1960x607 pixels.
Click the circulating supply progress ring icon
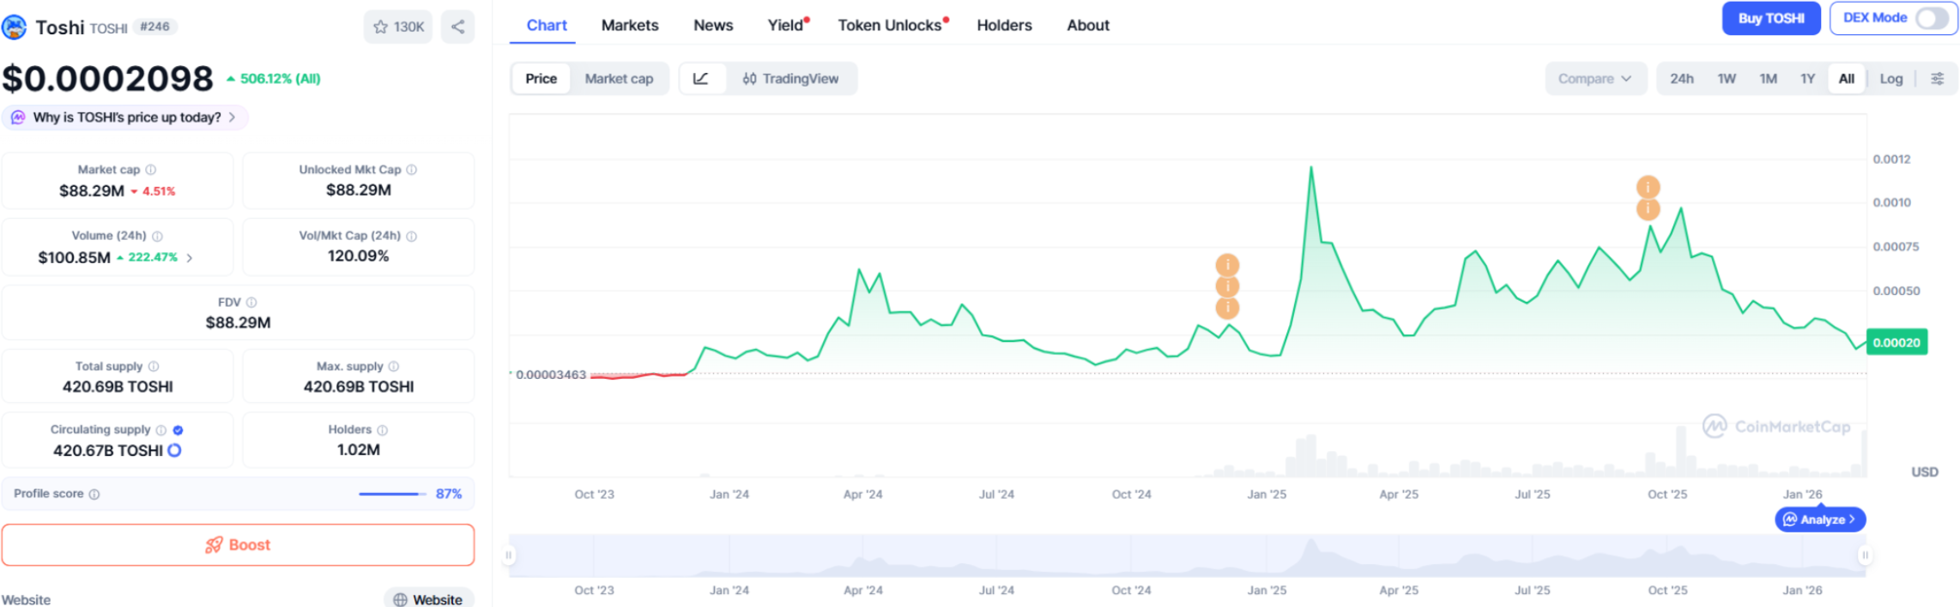174,450
